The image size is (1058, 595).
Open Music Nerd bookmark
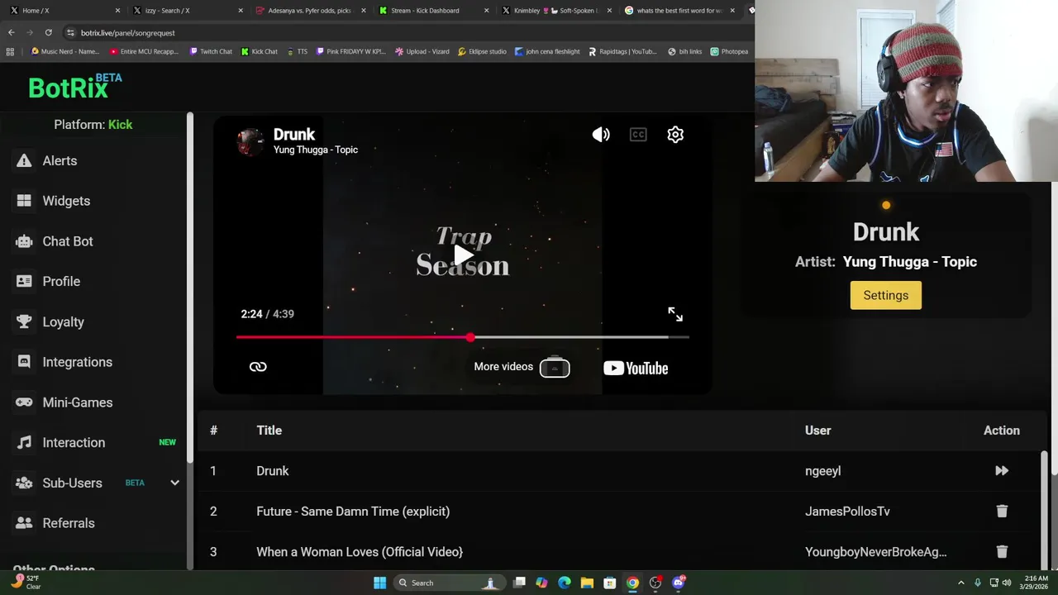pyautogui.click(x=65, y=51)
